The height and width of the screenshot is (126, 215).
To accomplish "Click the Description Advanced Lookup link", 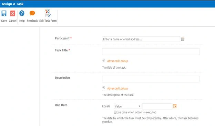I will [x=117, y=88].
